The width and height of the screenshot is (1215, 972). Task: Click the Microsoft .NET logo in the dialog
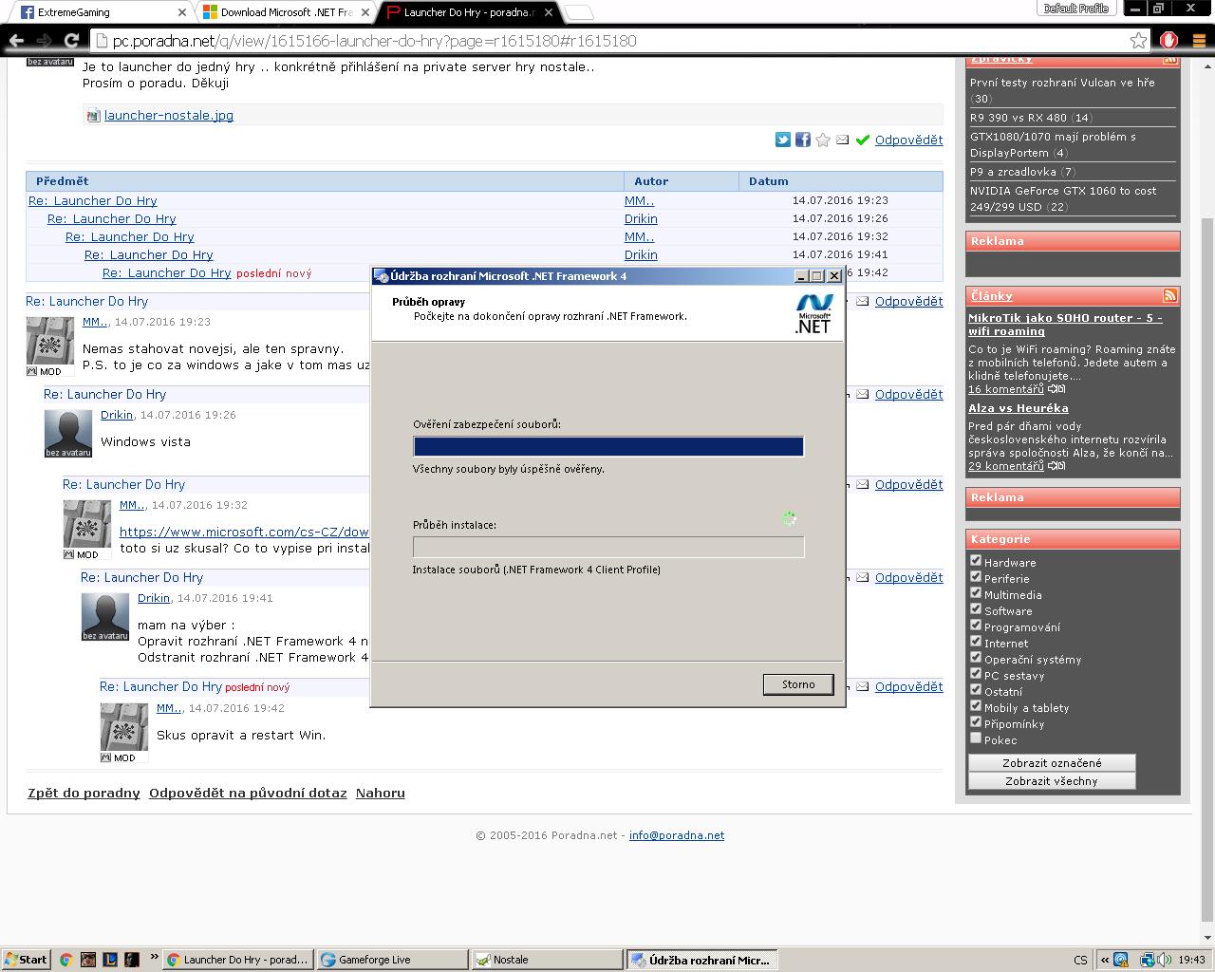tap(813, 313)
